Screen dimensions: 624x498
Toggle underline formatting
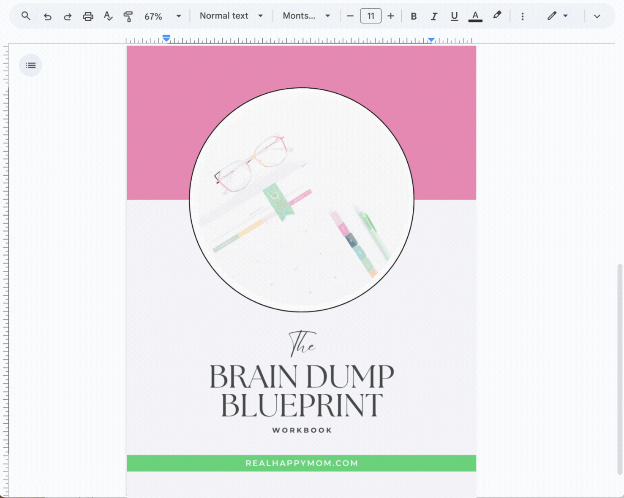tap(454, 16)
